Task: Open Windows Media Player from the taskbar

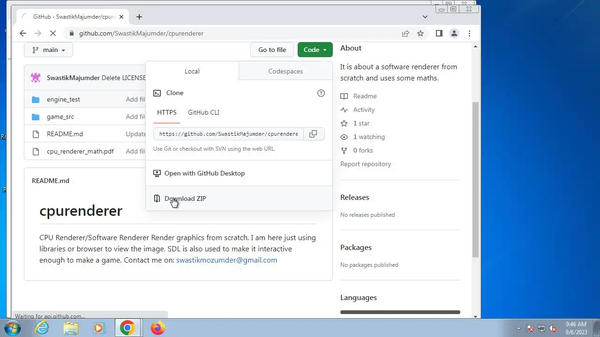Action: tap(99, 328)
